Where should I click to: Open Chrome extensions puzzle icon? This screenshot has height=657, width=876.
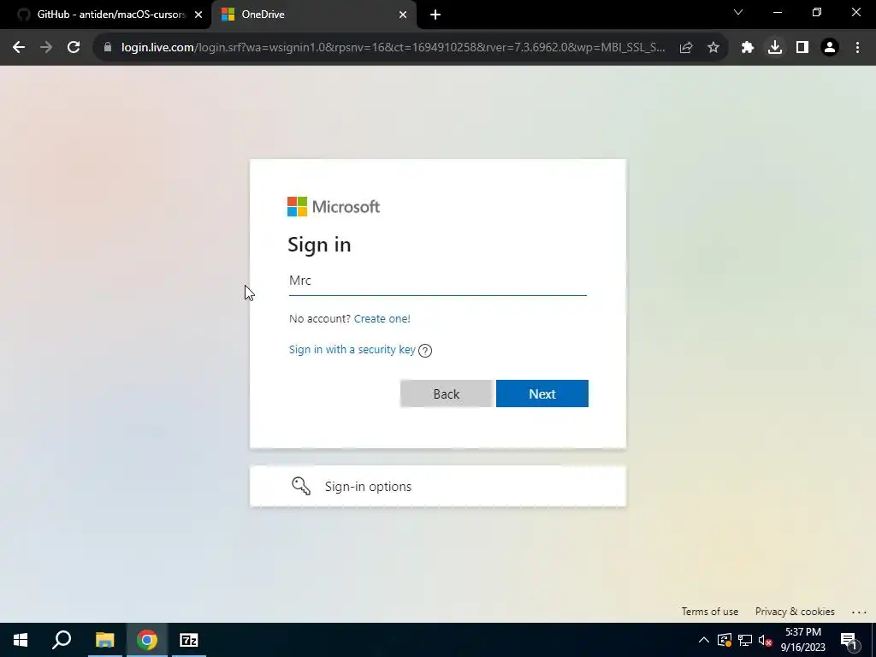[748, 48]
